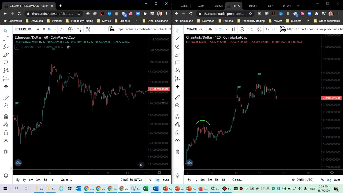This screenshot has width=343, height=193.
Task: Open indicator templates in the Ethereum chart toolbar
Action: [x=88, y=29]
